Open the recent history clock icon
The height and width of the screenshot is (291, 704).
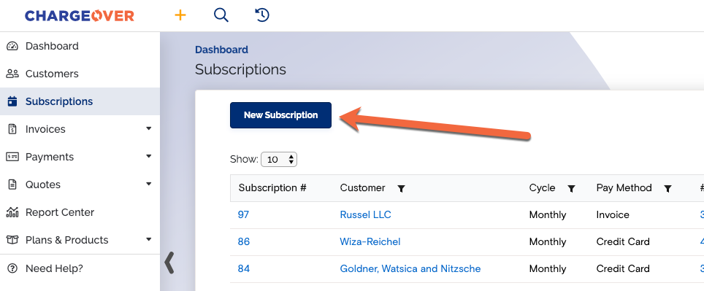(x=261, y=15)
